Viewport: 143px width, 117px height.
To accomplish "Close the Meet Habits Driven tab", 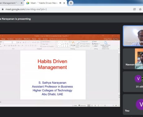I will click(64, 3).
